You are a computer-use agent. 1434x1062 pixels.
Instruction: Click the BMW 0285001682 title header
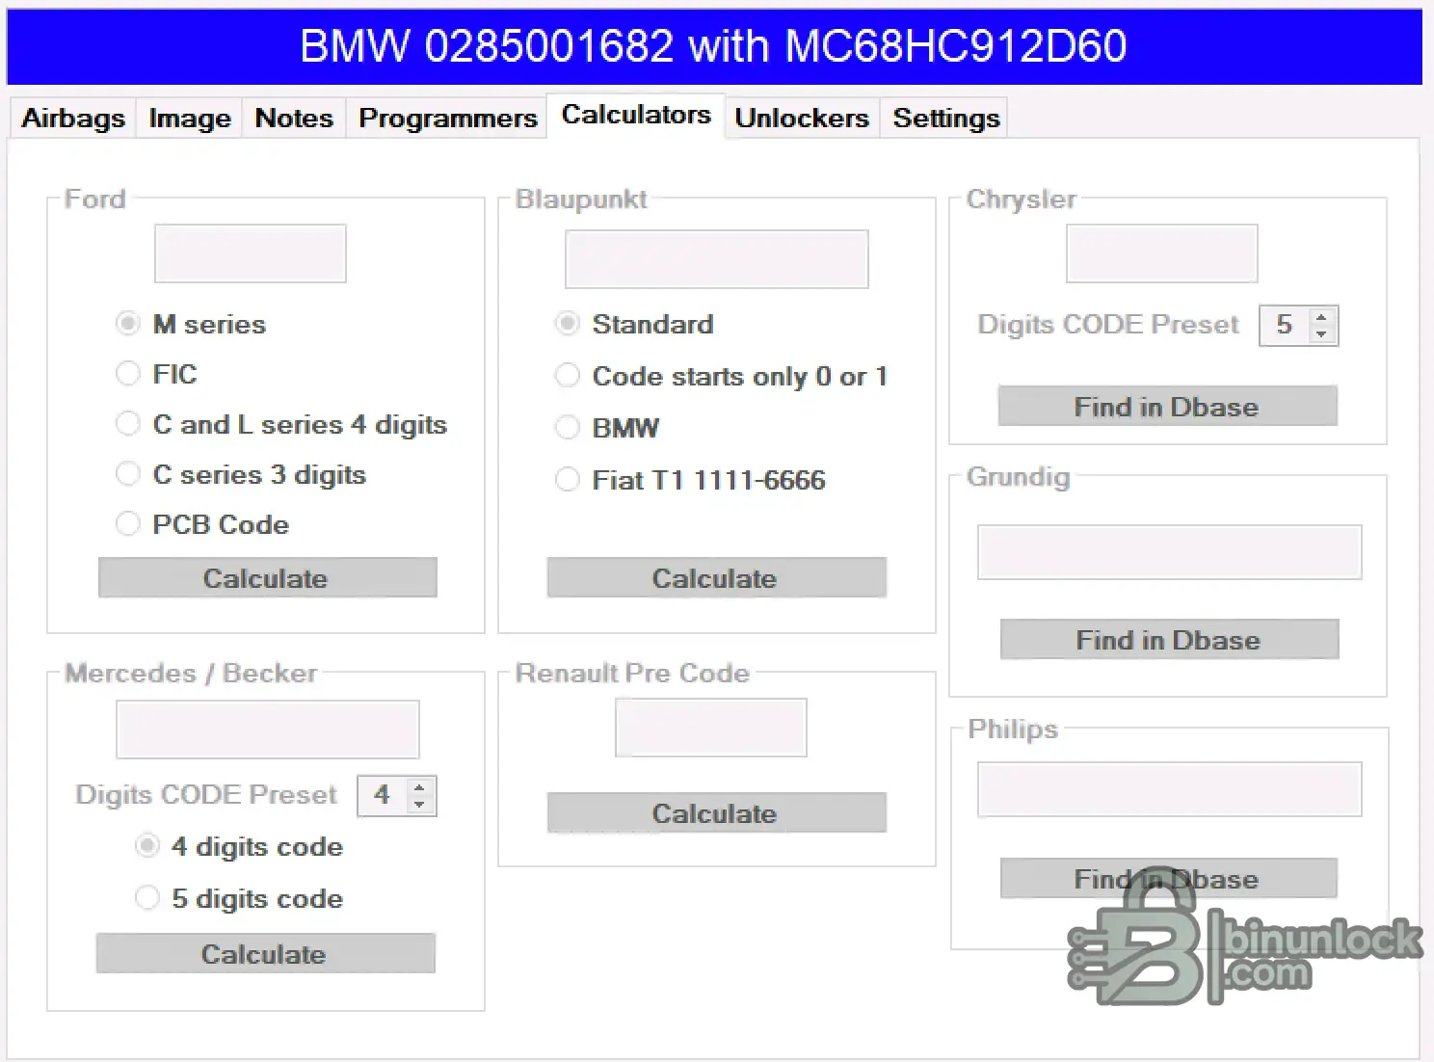pyautogui.click(x=714, y=46)
